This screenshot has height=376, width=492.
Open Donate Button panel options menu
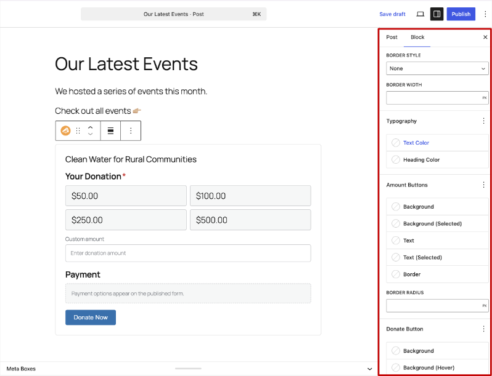point(483,329)
